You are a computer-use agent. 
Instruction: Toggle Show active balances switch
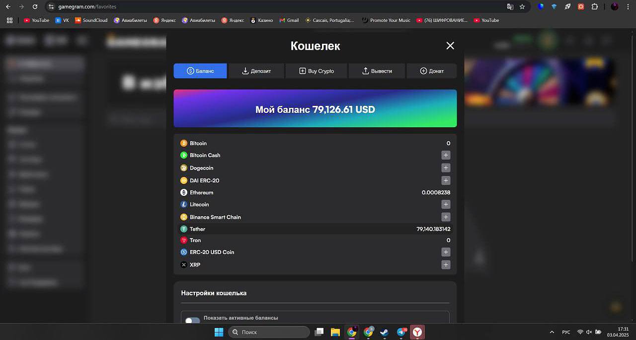(192, 321)
